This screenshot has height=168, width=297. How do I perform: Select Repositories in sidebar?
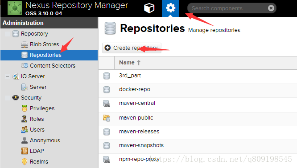[49, 55]
